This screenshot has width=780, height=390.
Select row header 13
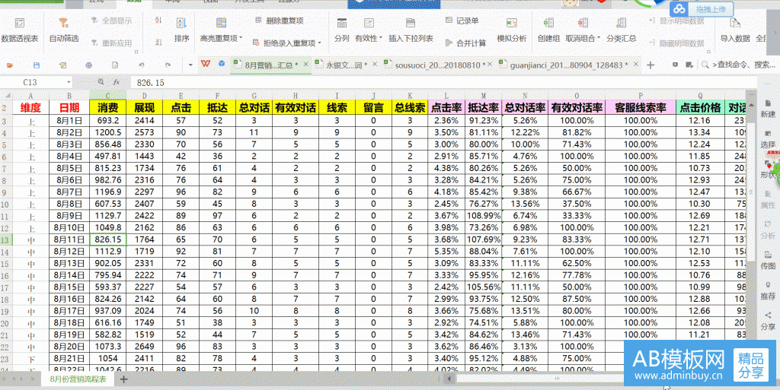pos(6,240)
